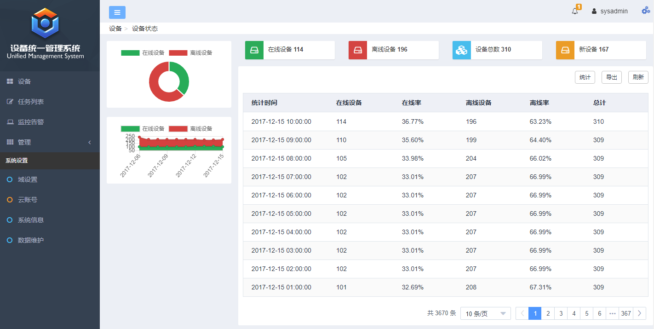Click the orange new devices icon

(565, 50)
